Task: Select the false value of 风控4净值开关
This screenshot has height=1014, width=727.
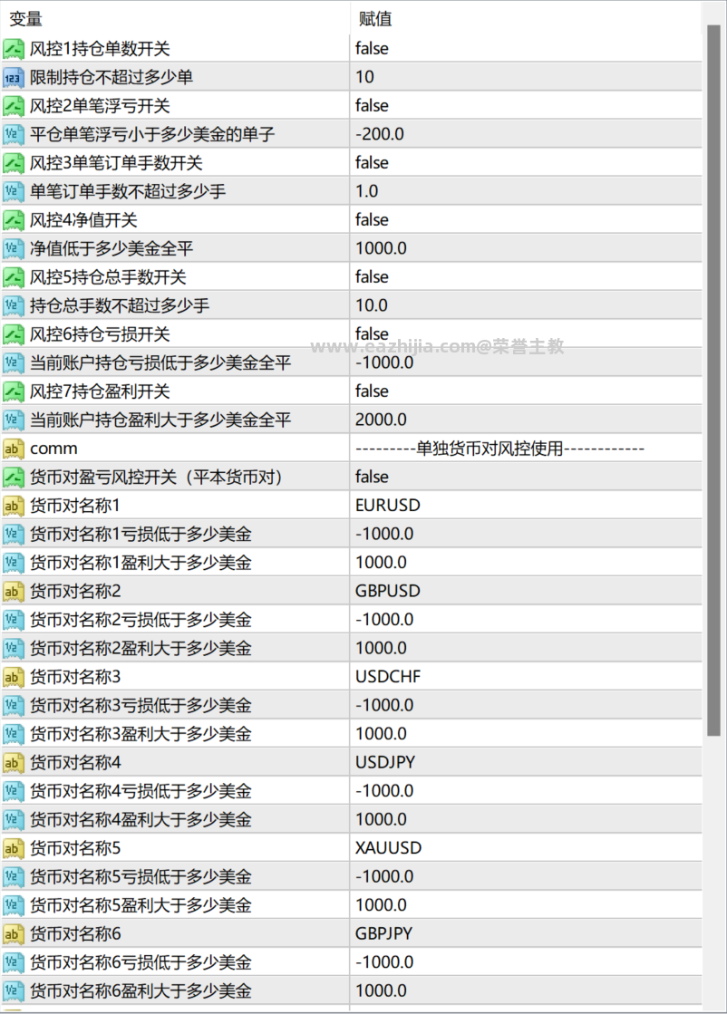Action: click(372, 220)
